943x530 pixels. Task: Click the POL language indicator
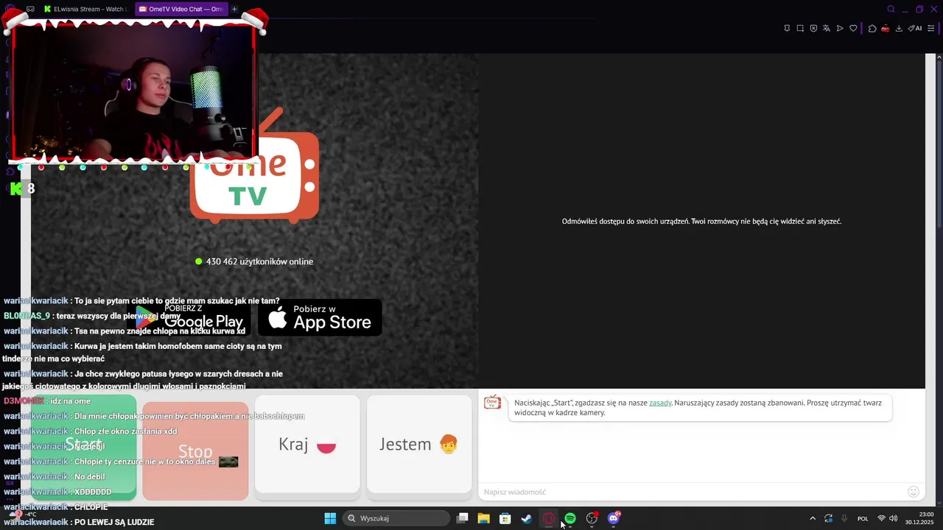863,518
